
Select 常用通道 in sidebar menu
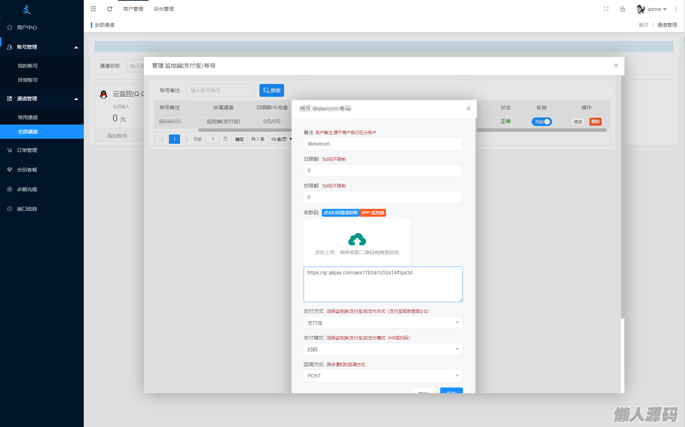click(x=28, y=117)
